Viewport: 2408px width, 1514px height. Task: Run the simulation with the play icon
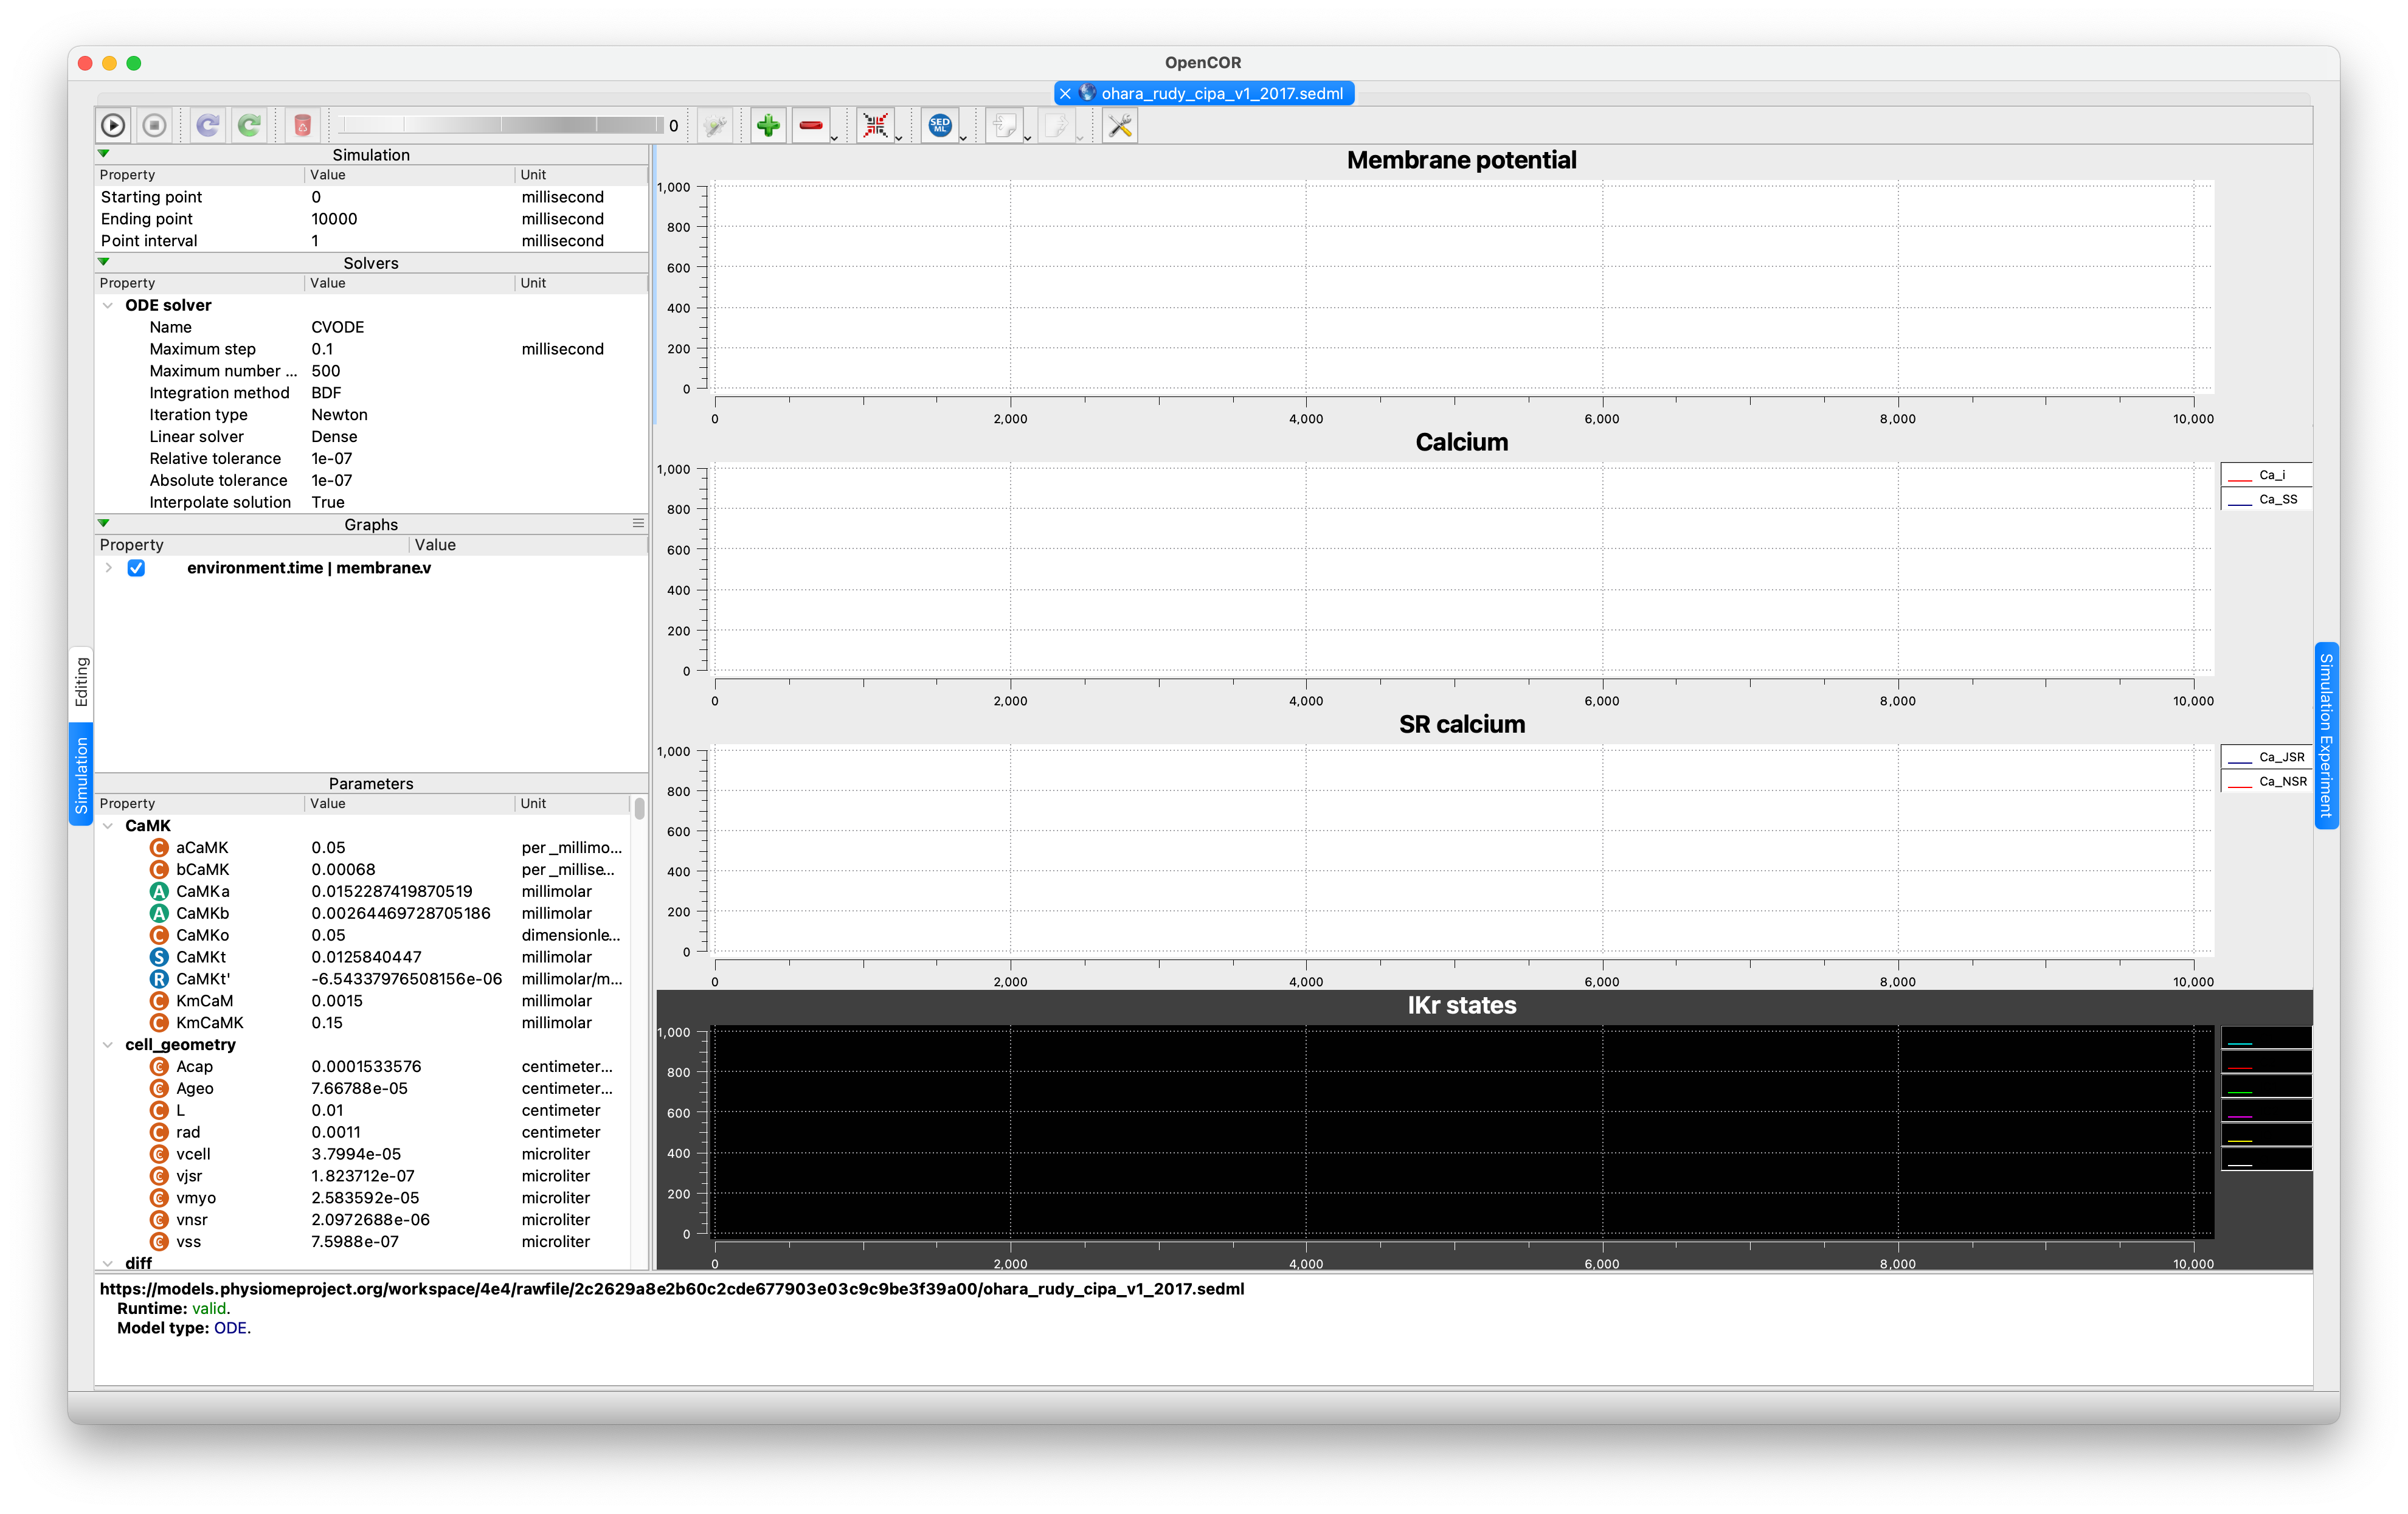(112, 125)
